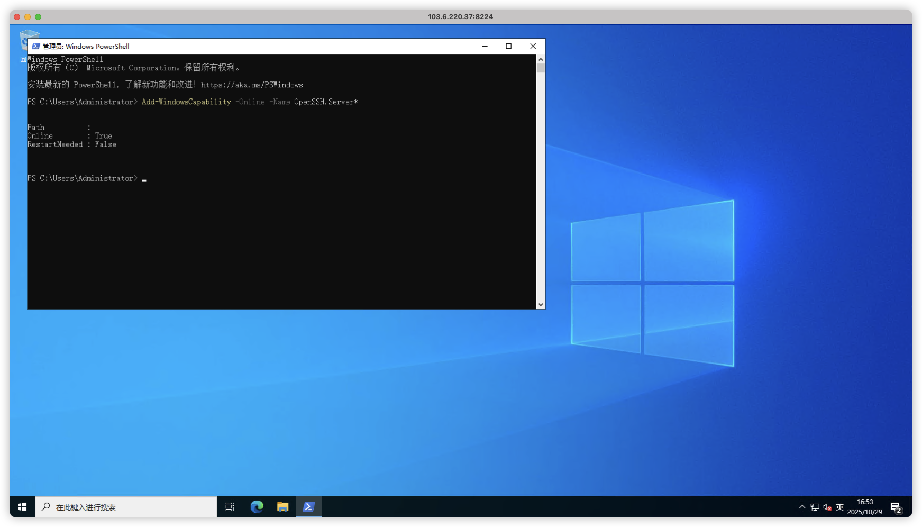Open the Windows Start menu

[22, 507]
